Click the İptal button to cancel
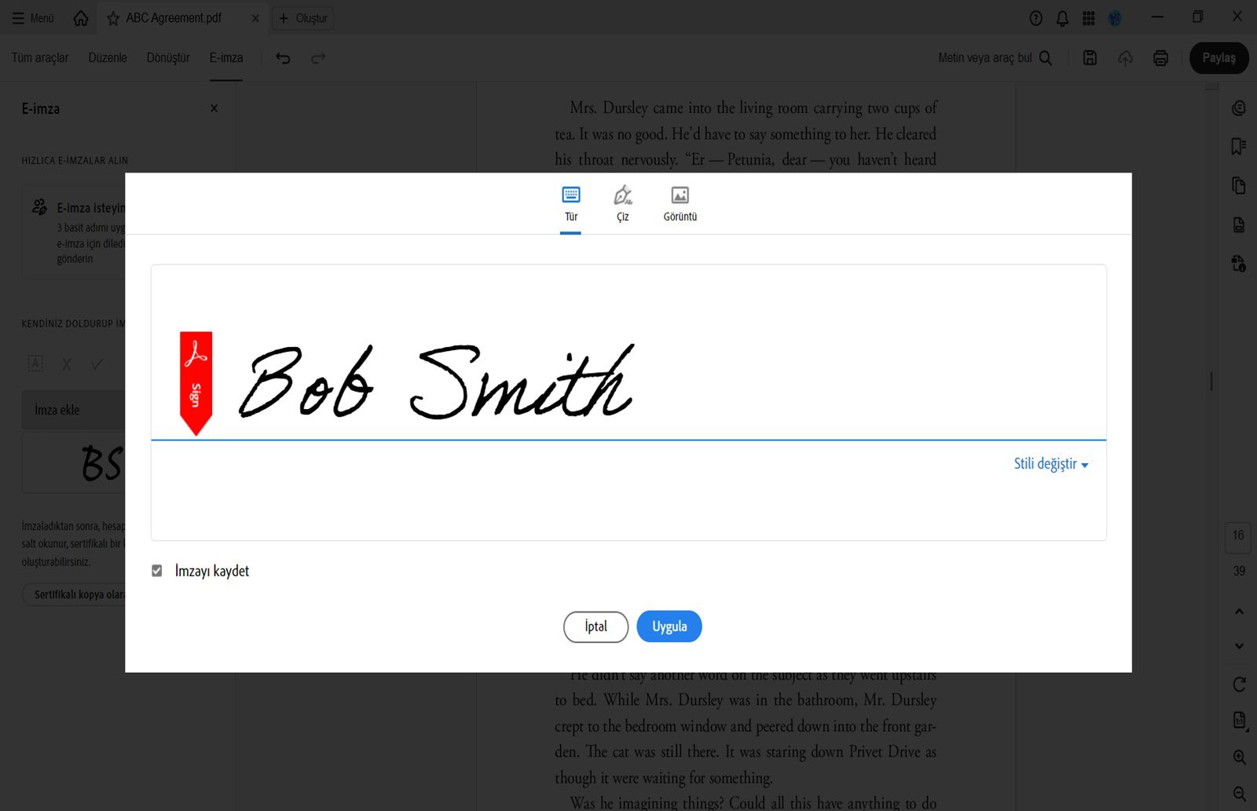Screen dimensions: 1257x811 click(x=595, y=627)
